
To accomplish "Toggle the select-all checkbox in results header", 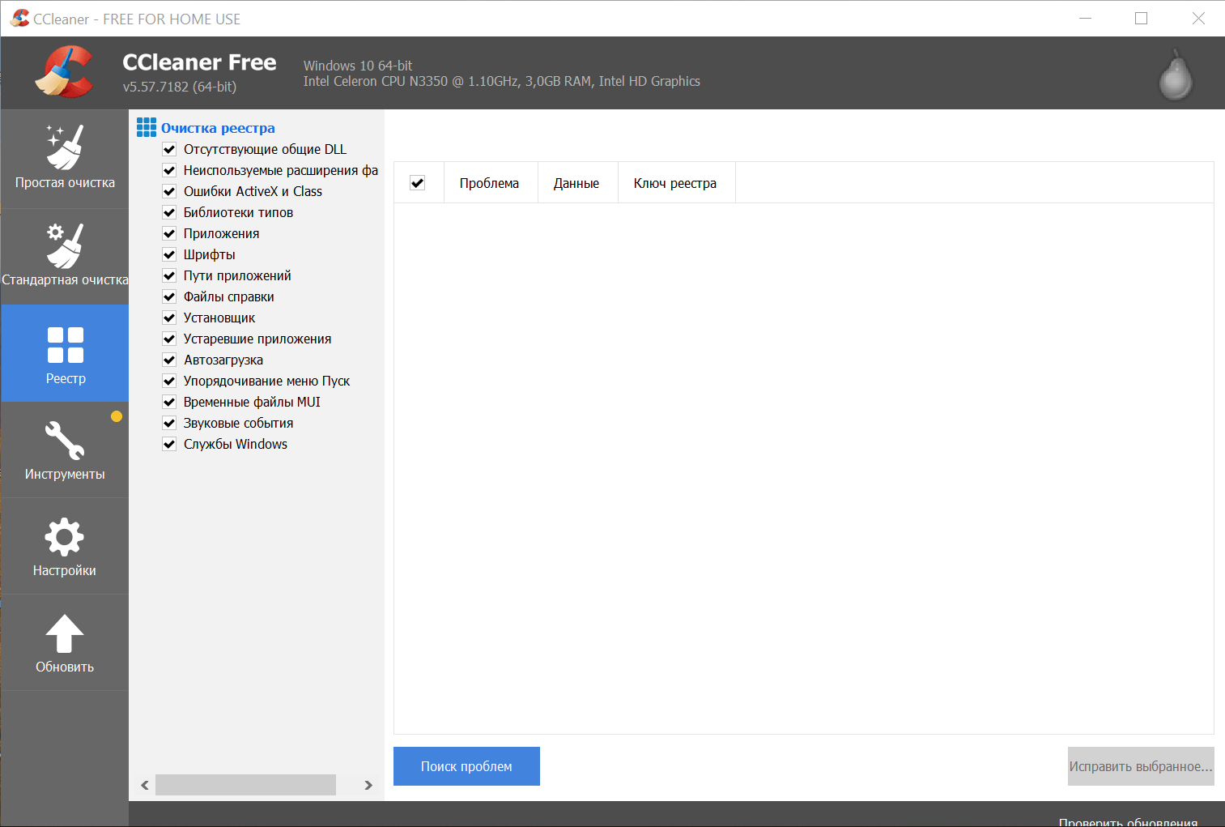I will [418, 183].
